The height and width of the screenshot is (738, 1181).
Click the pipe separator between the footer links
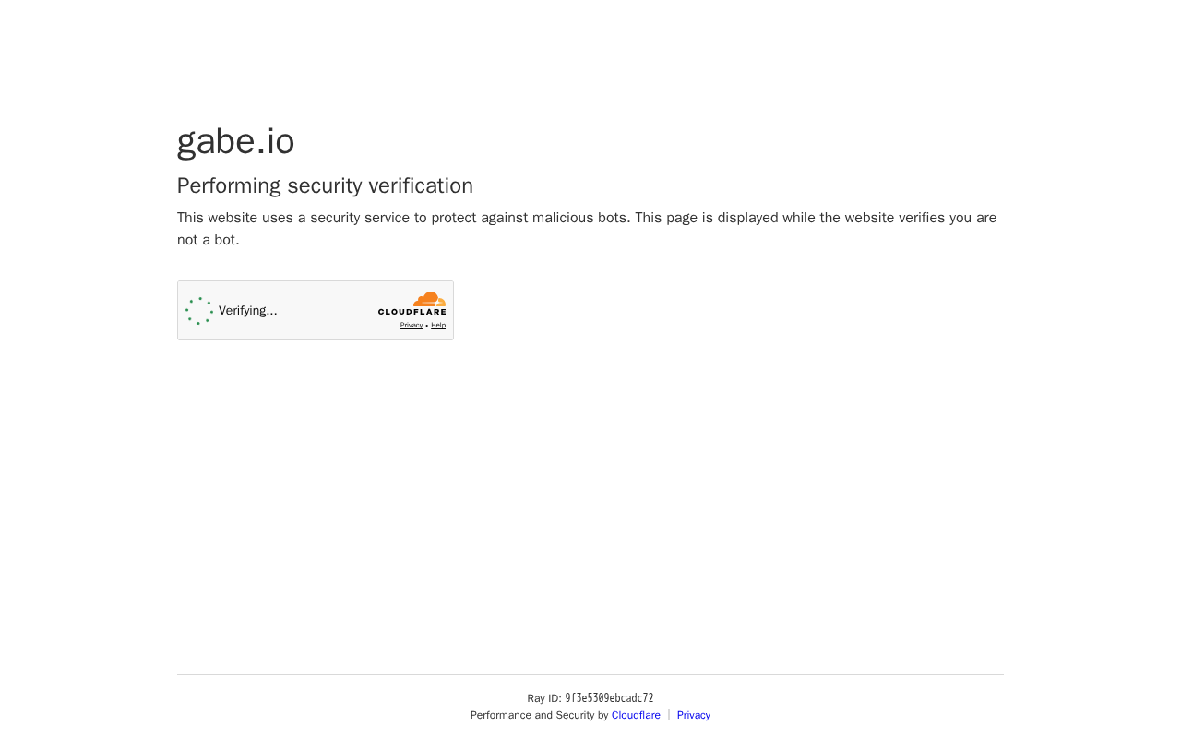click(x=669, y=715)
